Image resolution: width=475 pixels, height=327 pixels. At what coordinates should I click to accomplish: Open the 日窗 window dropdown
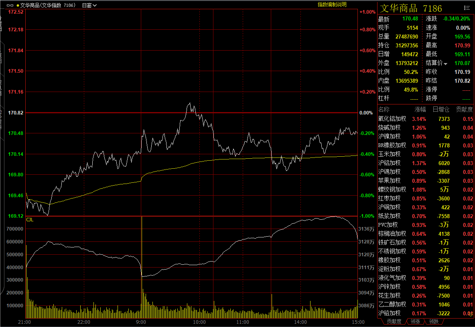[89, 5]
